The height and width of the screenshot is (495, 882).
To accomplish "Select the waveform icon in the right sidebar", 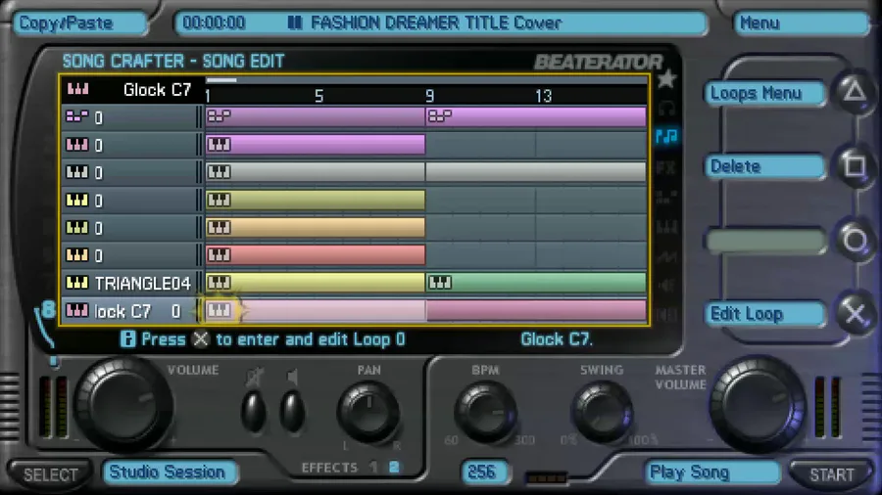I will (x=667, y=257).
